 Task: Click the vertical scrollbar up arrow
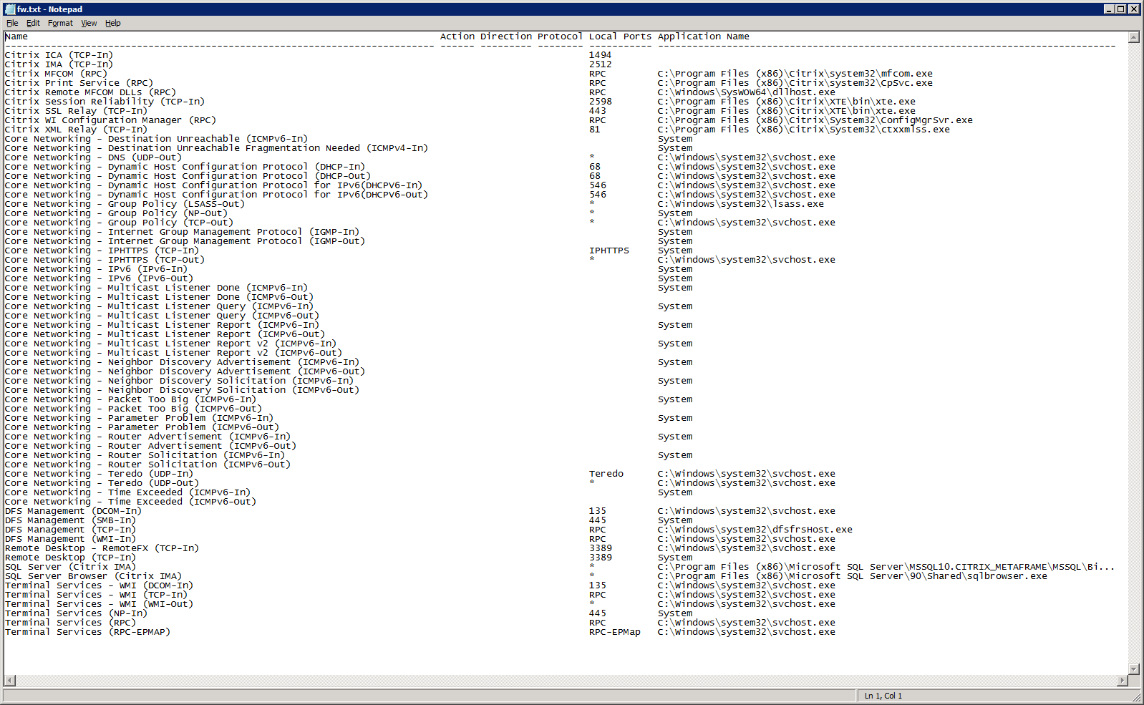(1133, 37)
